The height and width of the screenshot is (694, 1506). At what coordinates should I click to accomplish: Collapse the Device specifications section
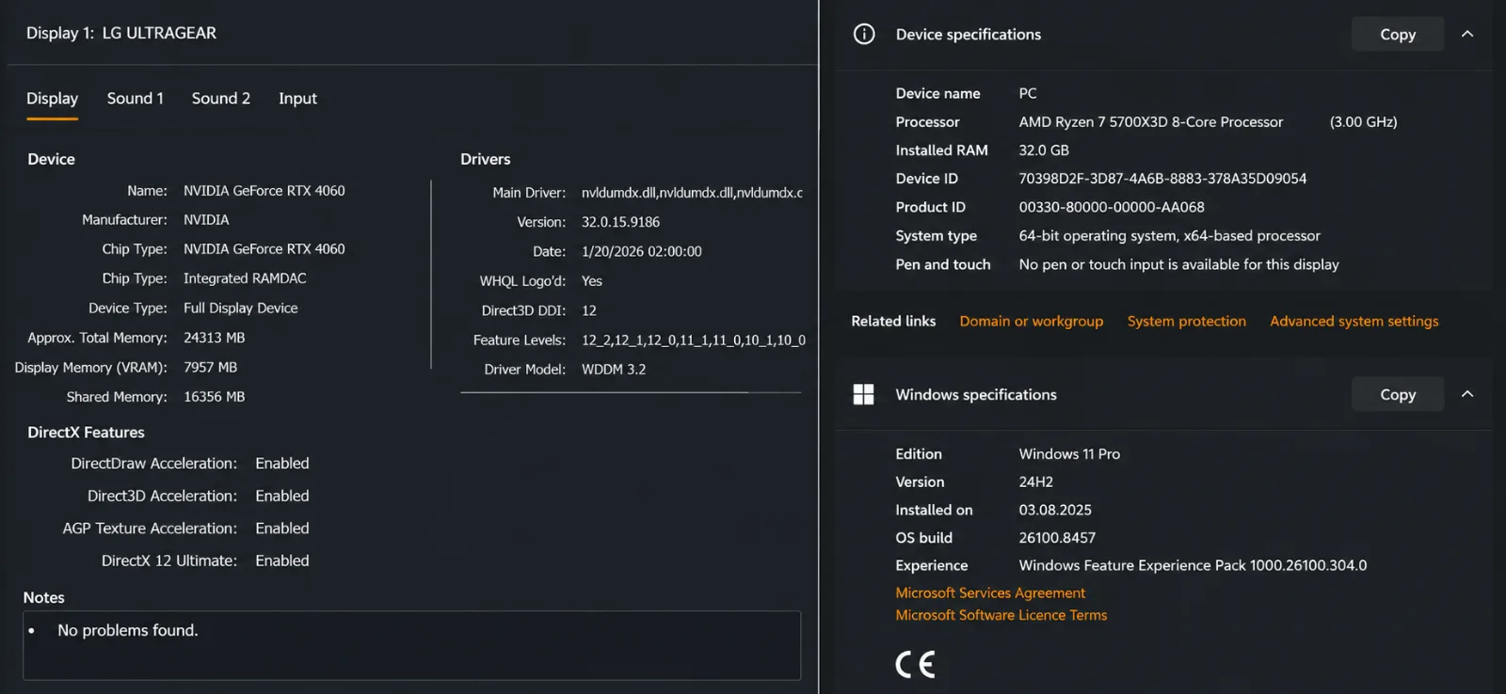(x=1467, y=34)
